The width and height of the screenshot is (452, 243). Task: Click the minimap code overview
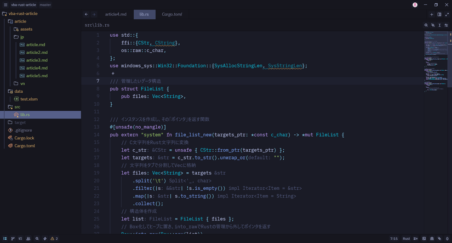(436, 55)
